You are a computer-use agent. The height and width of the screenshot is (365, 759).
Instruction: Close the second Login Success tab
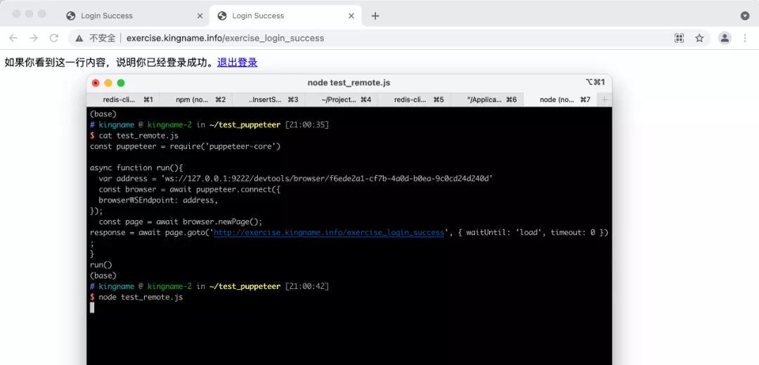[x=352, y=16]
